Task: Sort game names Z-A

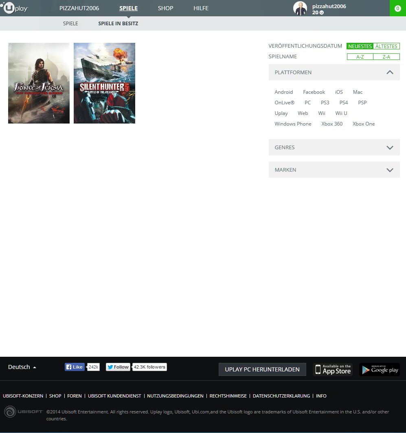Action: coord(386,57)
